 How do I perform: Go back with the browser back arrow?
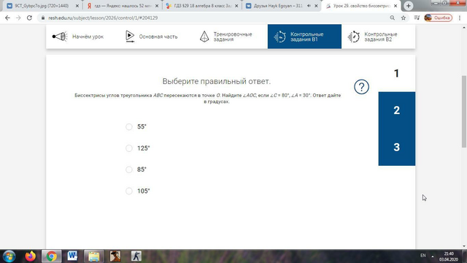(7, 18)
